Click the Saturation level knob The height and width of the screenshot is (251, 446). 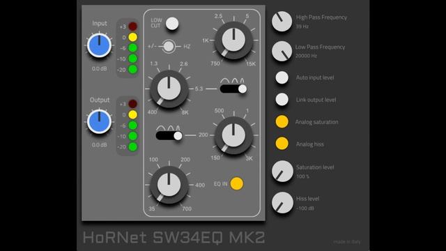click(x=282, y=172)
